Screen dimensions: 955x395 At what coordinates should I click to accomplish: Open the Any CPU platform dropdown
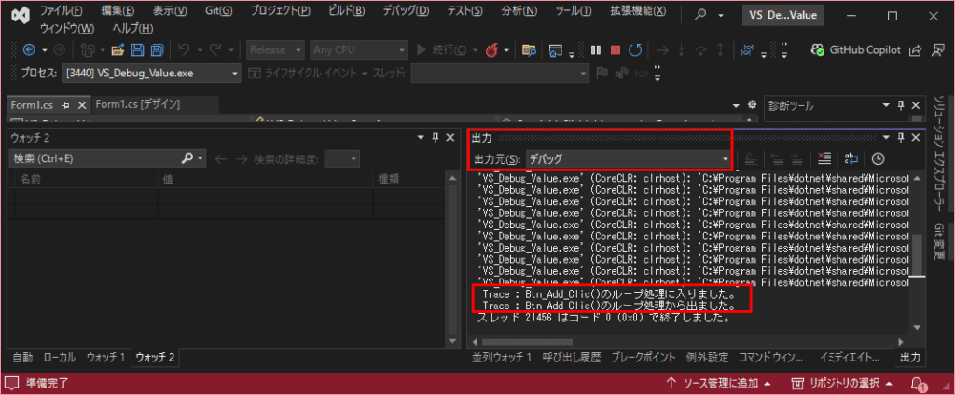[358, 50]
